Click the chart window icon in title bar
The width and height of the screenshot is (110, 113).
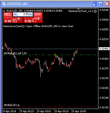coord(4,4)
